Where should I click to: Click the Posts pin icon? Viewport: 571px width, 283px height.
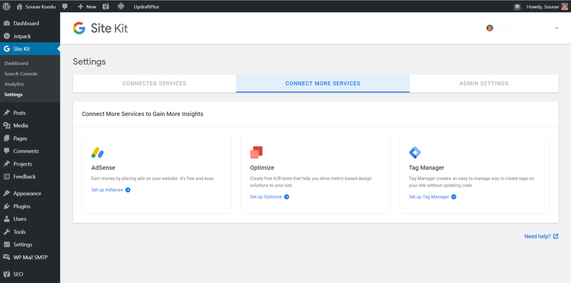[x=7, y=113]
